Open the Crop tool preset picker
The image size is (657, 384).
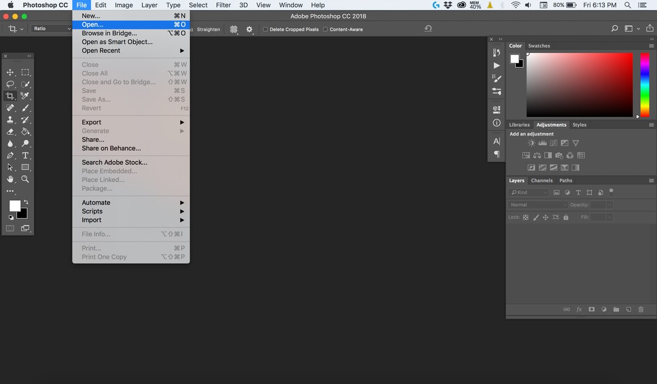click(x=15, y=28)
